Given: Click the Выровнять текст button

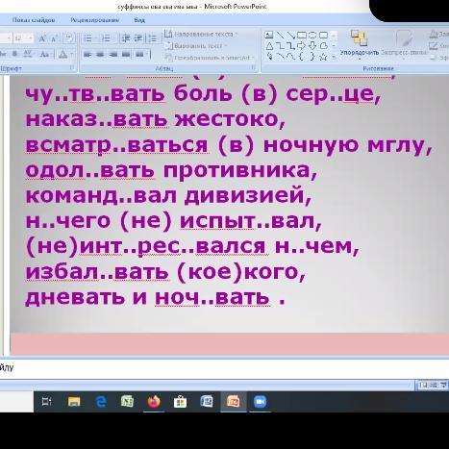Looking at the screenshot, I should pyautogui.click(x=196, y=46).
